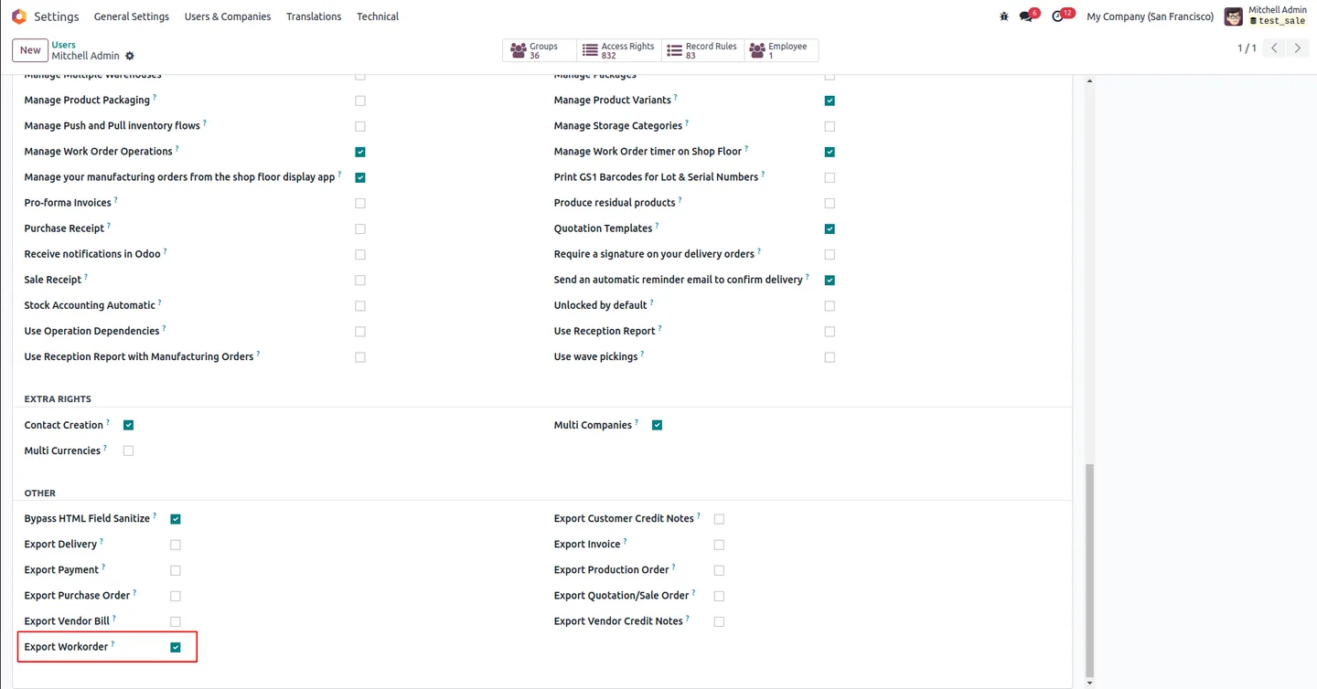1317x689 pixels.
Task: Enable Manage Push and Pull inventory flows
Action: tap(360, 126)
